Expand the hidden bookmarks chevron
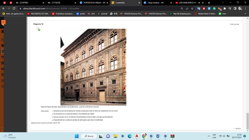 pos(245,14)
